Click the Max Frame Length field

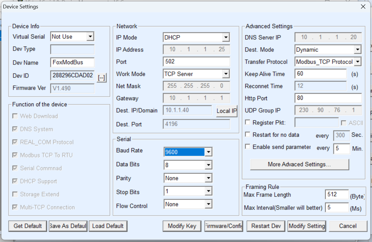coord(336,195)
